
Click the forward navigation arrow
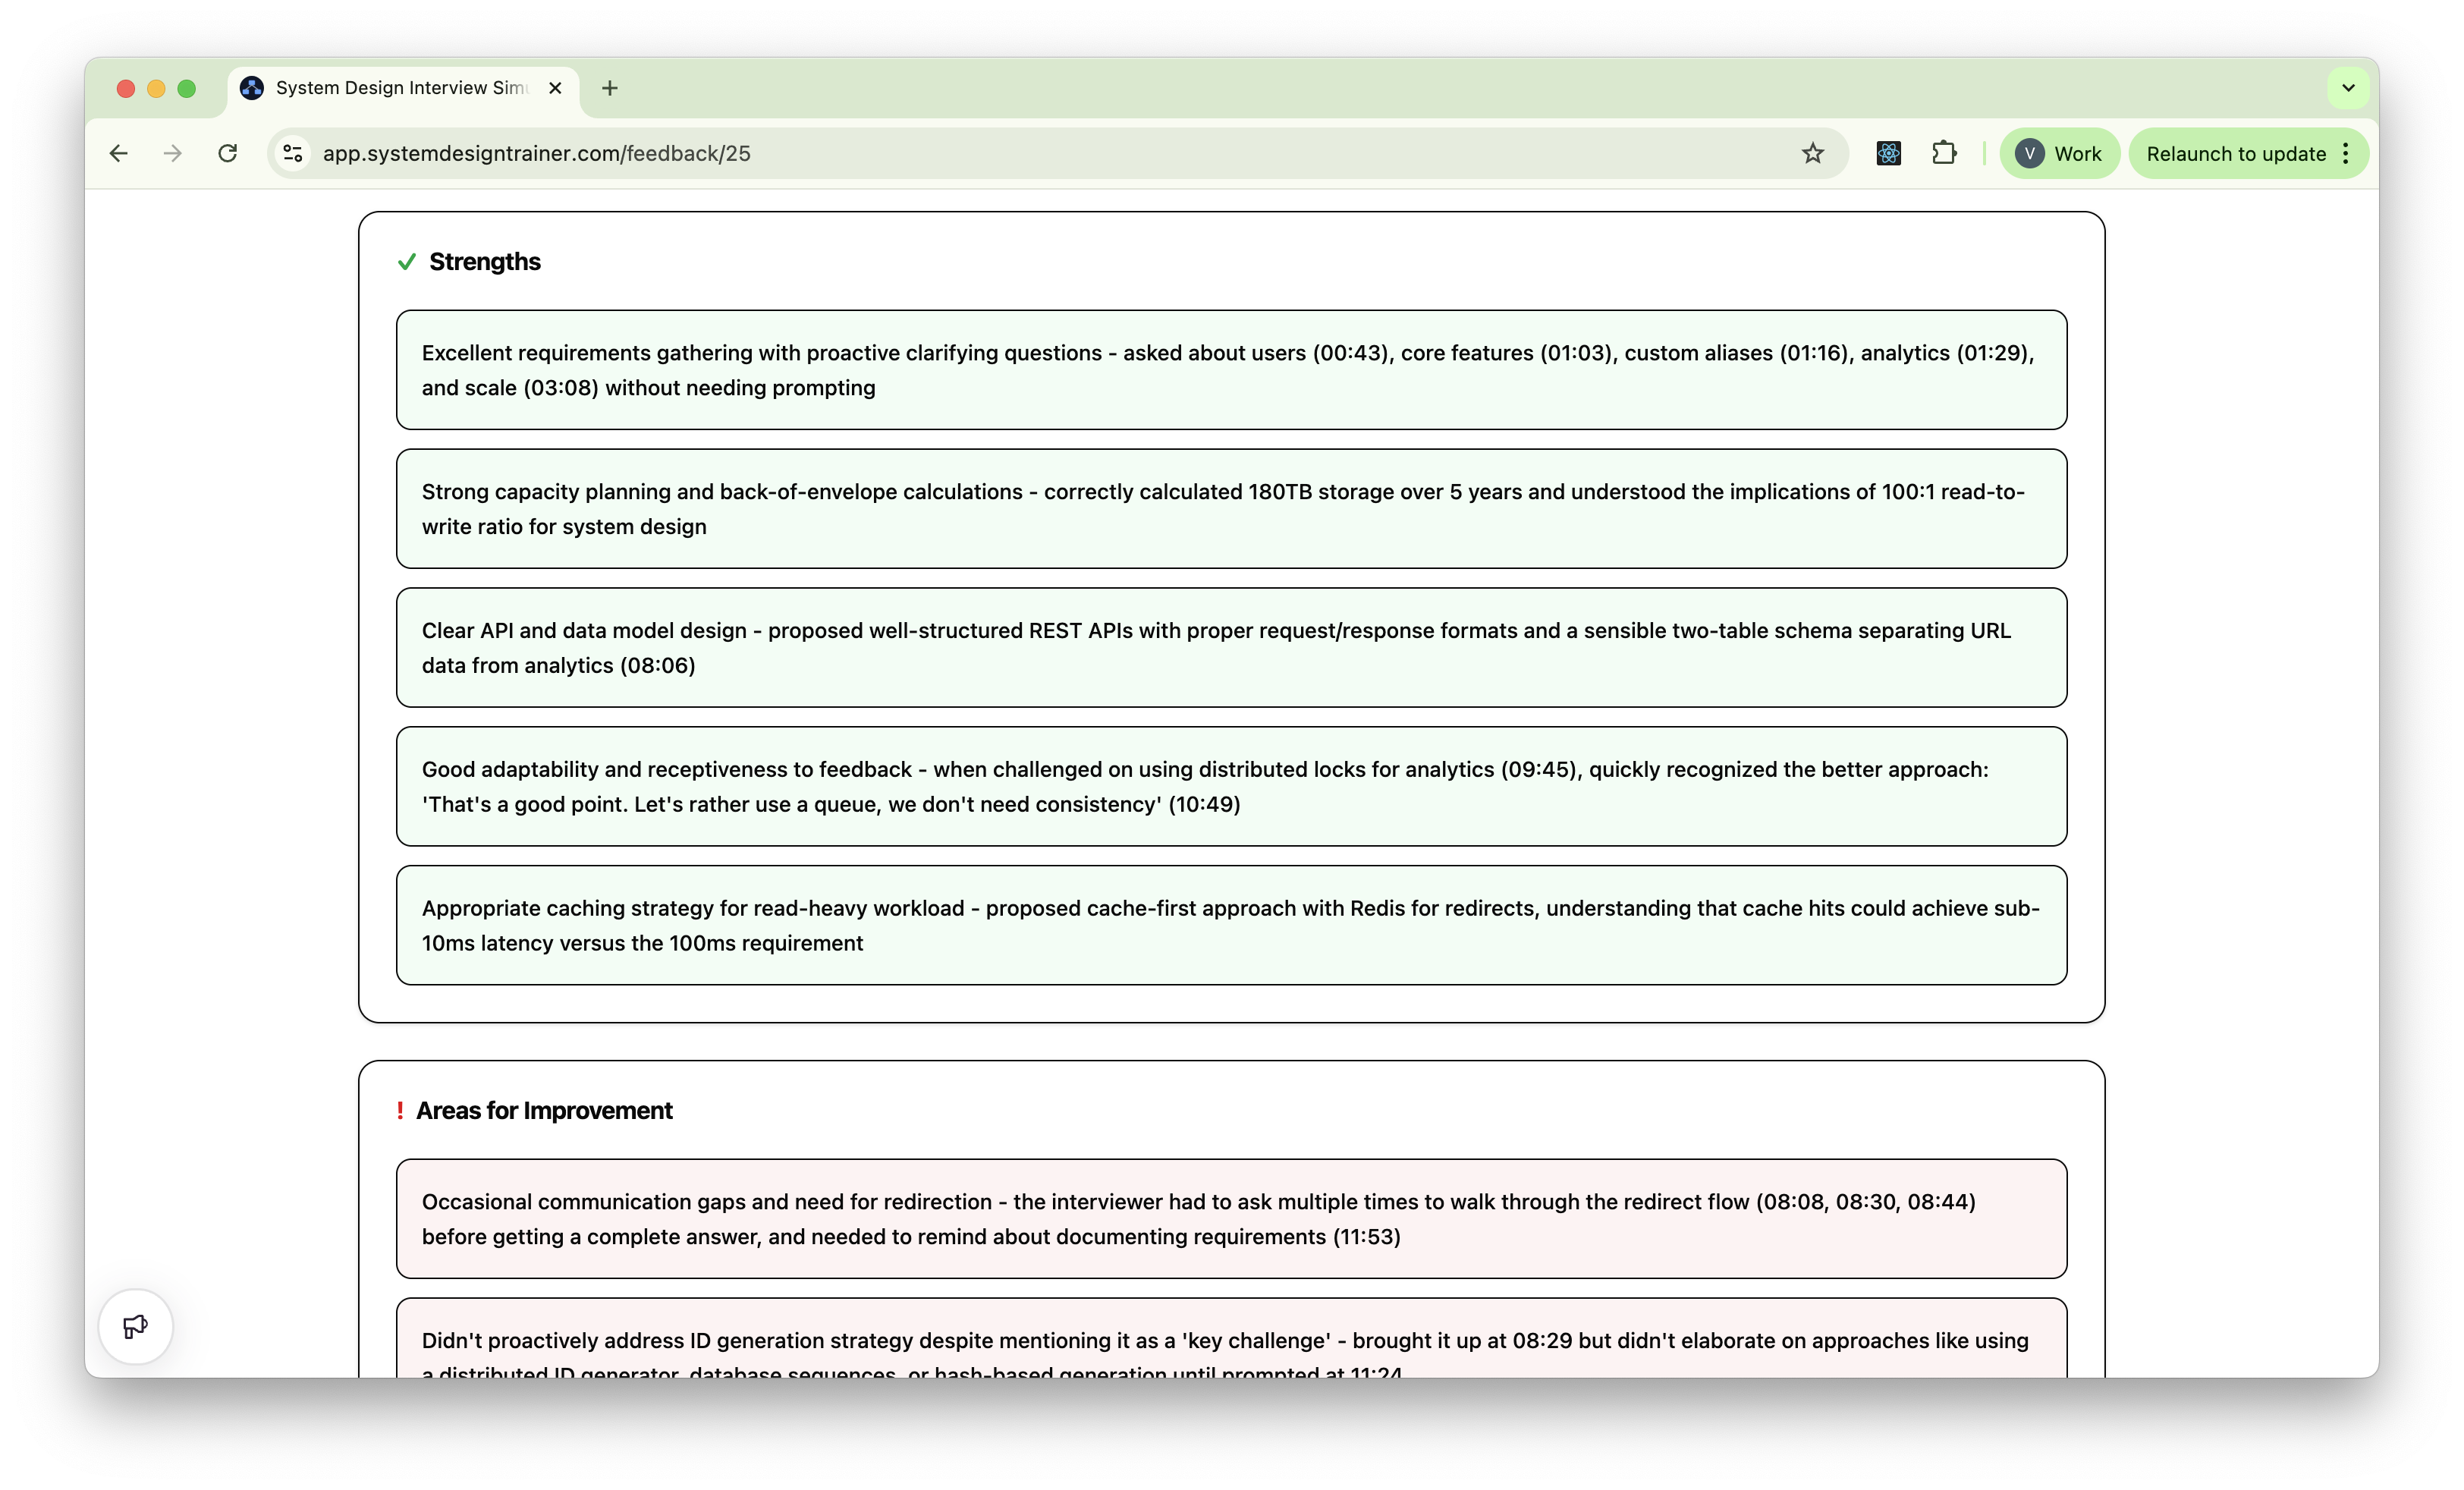pos(173,153)
